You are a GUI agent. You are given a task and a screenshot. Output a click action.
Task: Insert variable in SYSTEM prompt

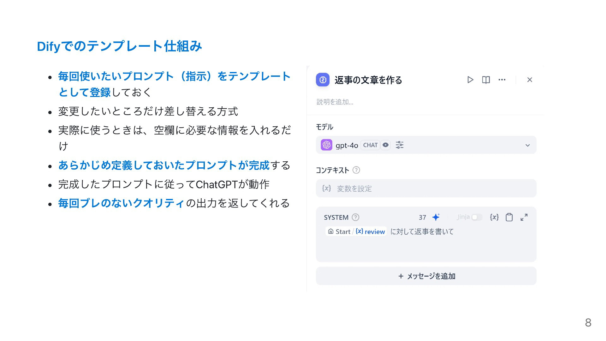pyautogui.click(x=494, y=217)
